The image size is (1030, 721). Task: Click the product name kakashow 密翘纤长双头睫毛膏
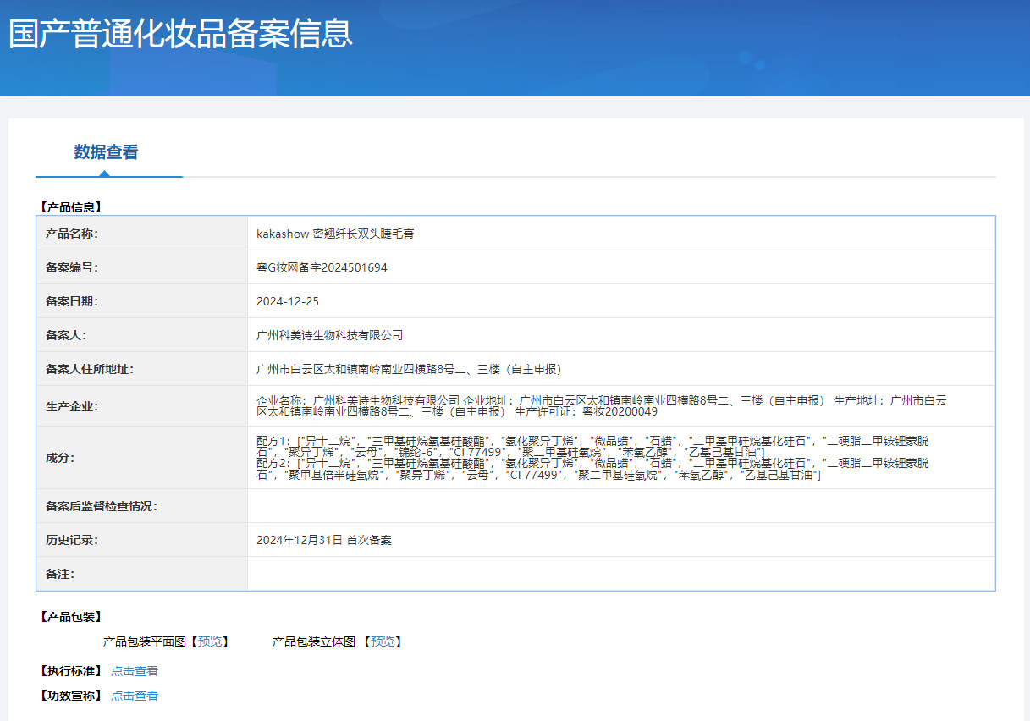(x=335, y=234)
